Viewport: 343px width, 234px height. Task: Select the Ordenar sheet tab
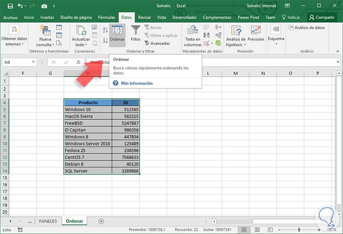(x=74, y=221)
